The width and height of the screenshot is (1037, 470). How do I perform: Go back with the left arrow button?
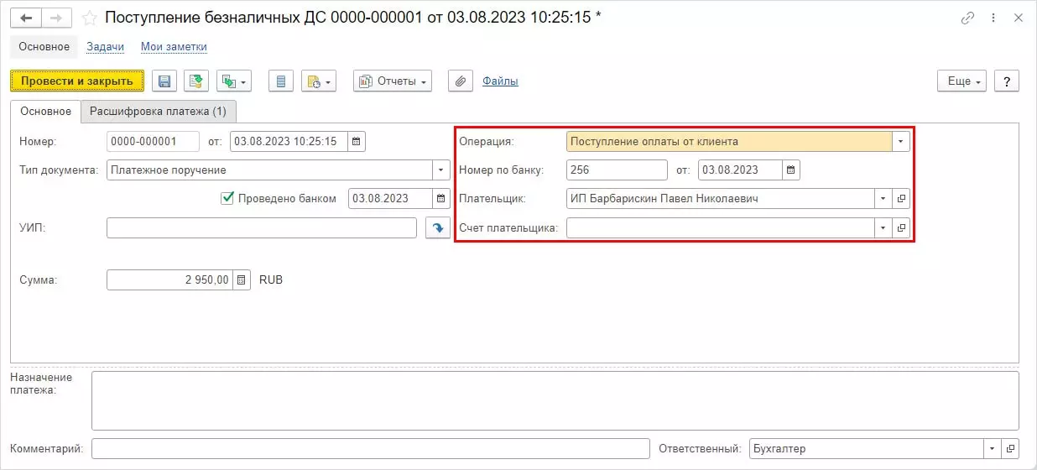(25, 17)
